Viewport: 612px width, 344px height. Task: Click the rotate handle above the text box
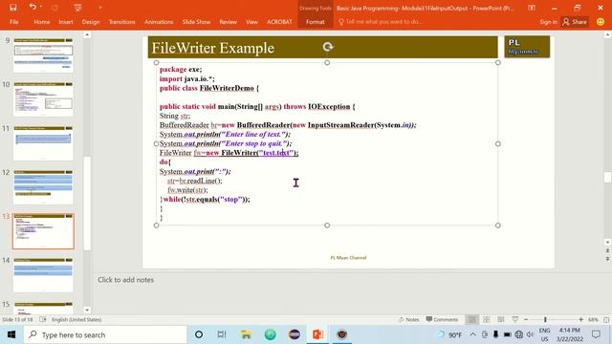[x=327, y=47]
